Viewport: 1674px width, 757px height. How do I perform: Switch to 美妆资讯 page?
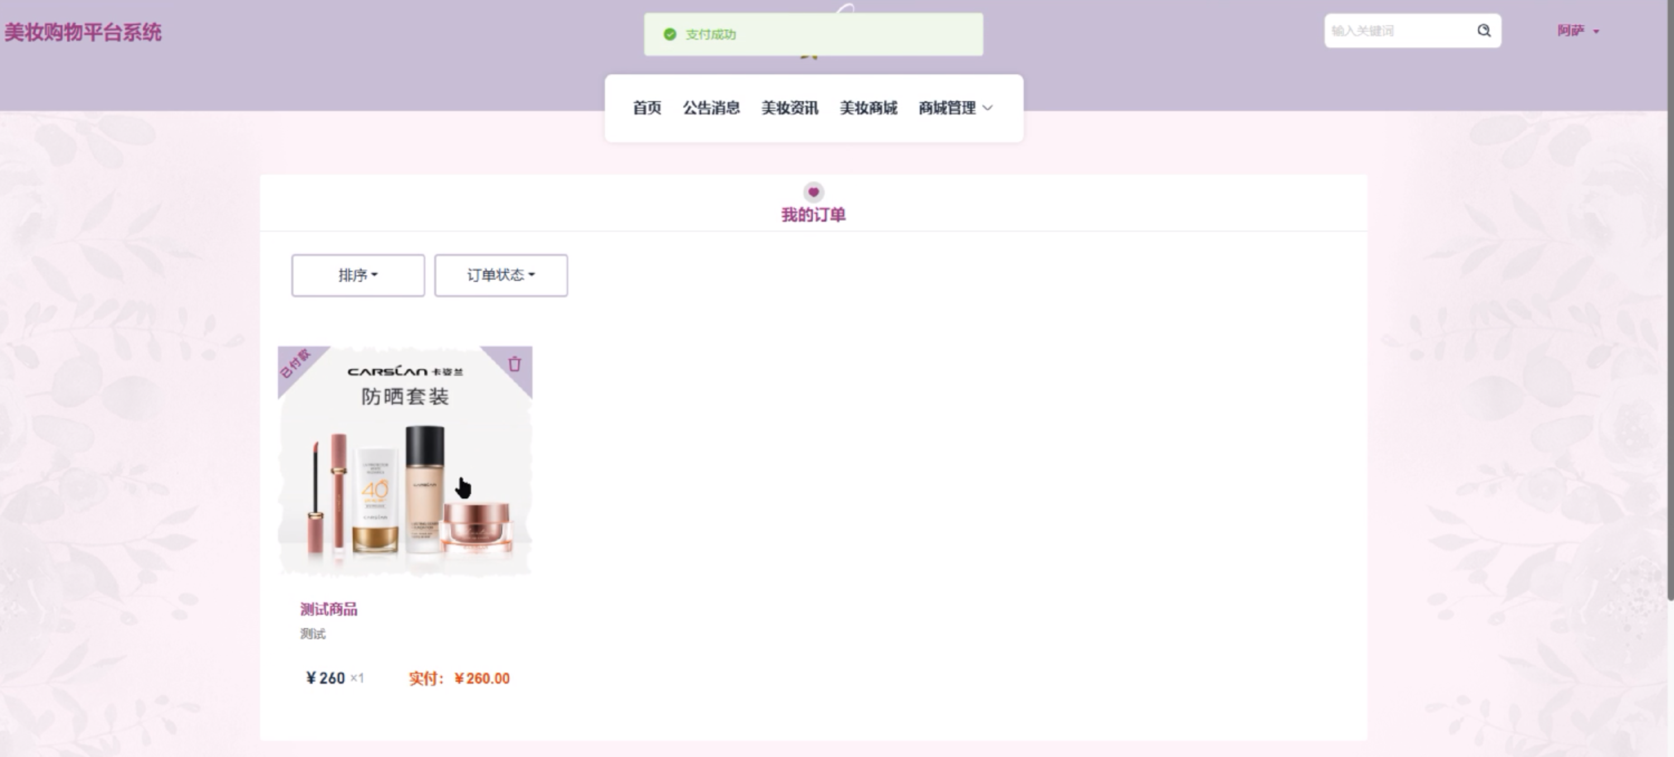pyautogui.click(x=790, y=108)
